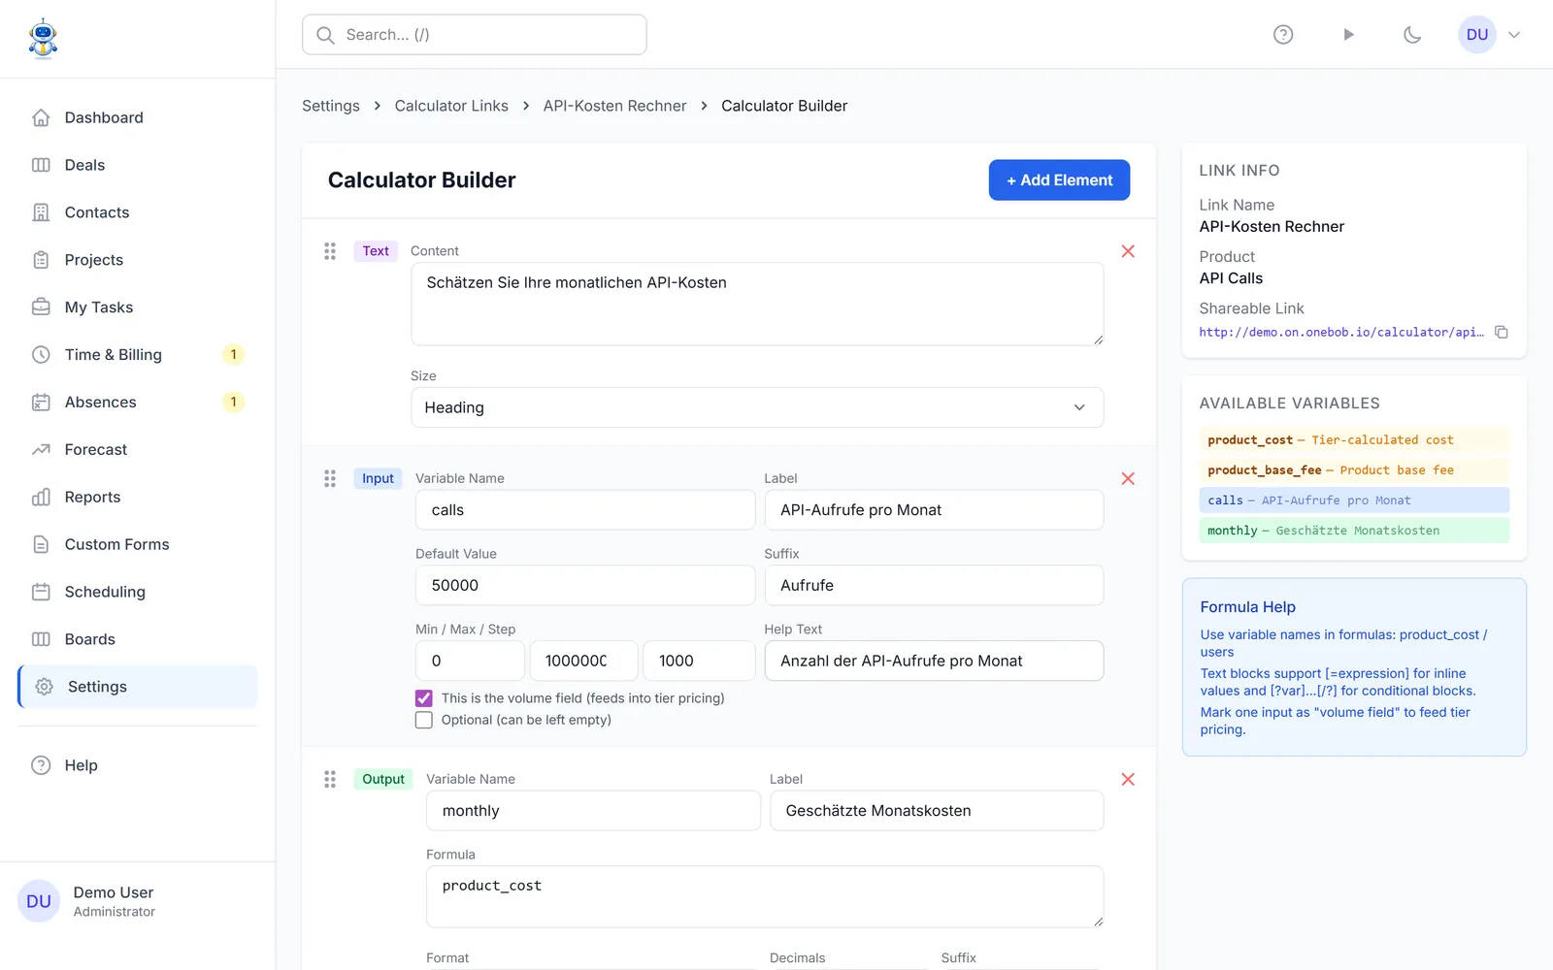
Task: Copy the shareable link icon
Action: (1502, 332)
